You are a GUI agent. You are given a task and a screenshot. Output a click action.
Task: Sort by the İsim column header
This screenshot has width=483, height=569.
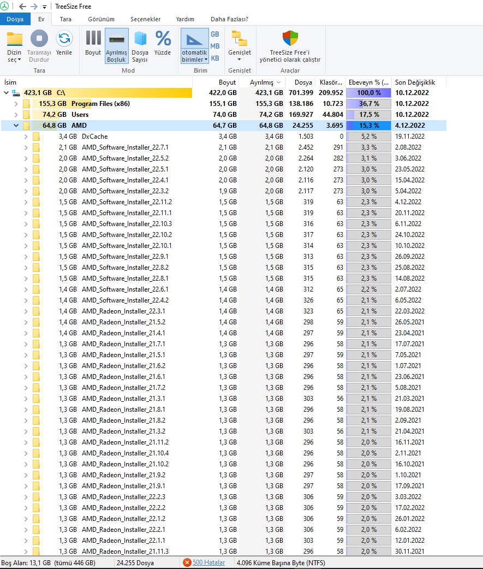coord(10,82)
